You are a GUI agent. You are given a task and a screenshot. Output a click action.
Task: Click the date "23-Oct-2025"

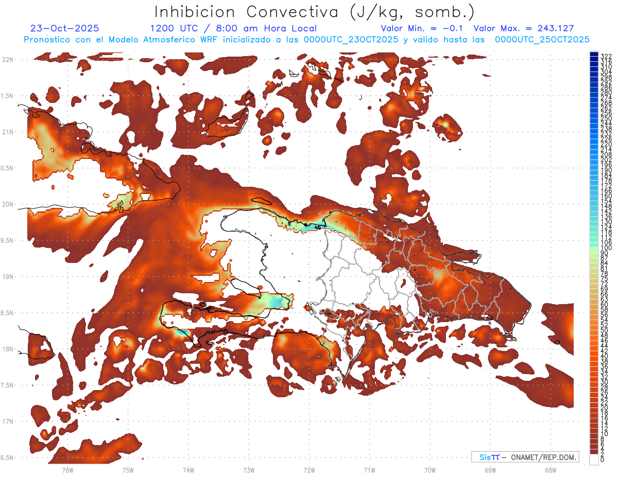click(x=65, y=28)
